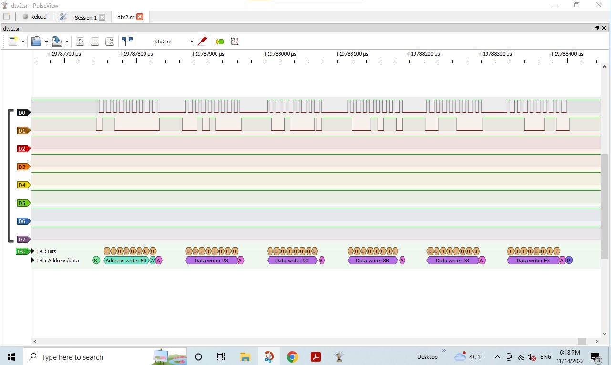The image size is (611, 365).
Task: Click the Start condition S annotation
Action: (x=96, y=261)
